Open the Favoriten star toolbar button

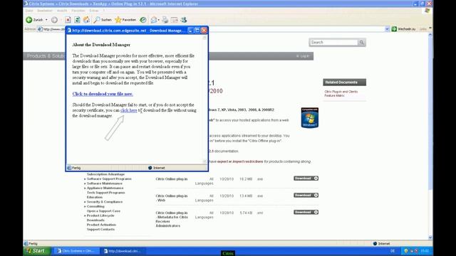[125, 20]
